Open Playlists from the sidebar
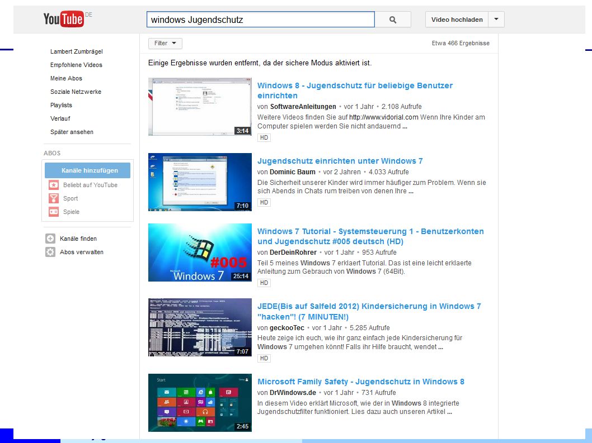592x443 pixels. [61, 105]
